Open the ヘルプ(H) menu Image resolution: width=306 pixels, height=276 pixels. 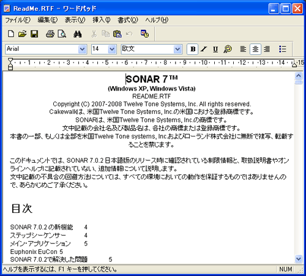pyautogui.click(x=157, y=20)
